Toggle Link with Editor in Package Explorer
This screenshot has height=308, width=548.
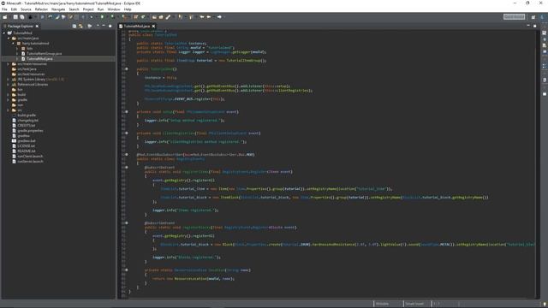[x=80, y=27]
